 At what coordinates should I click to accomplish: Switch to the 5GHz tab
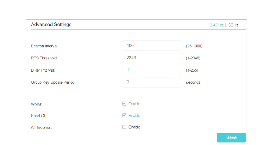coord(233,25)
